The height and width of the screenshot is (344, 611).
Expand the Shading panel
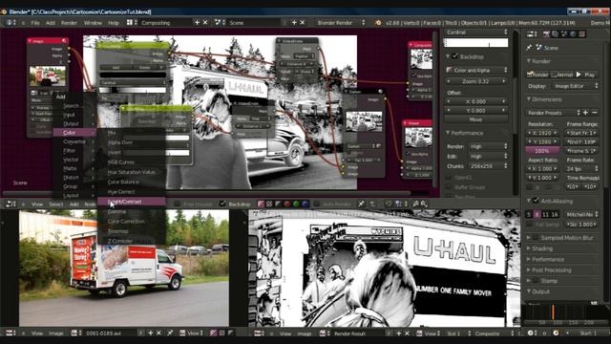[529, 248]
